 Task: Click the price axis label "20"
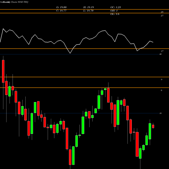click(161, 113)
